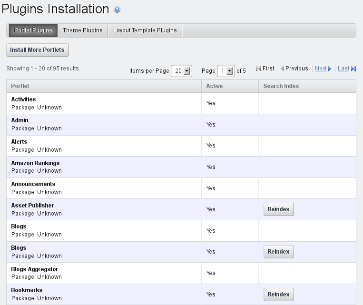Click Yes in the Asset Publisher row
This screenshot has height=305, width=363.
211,209
